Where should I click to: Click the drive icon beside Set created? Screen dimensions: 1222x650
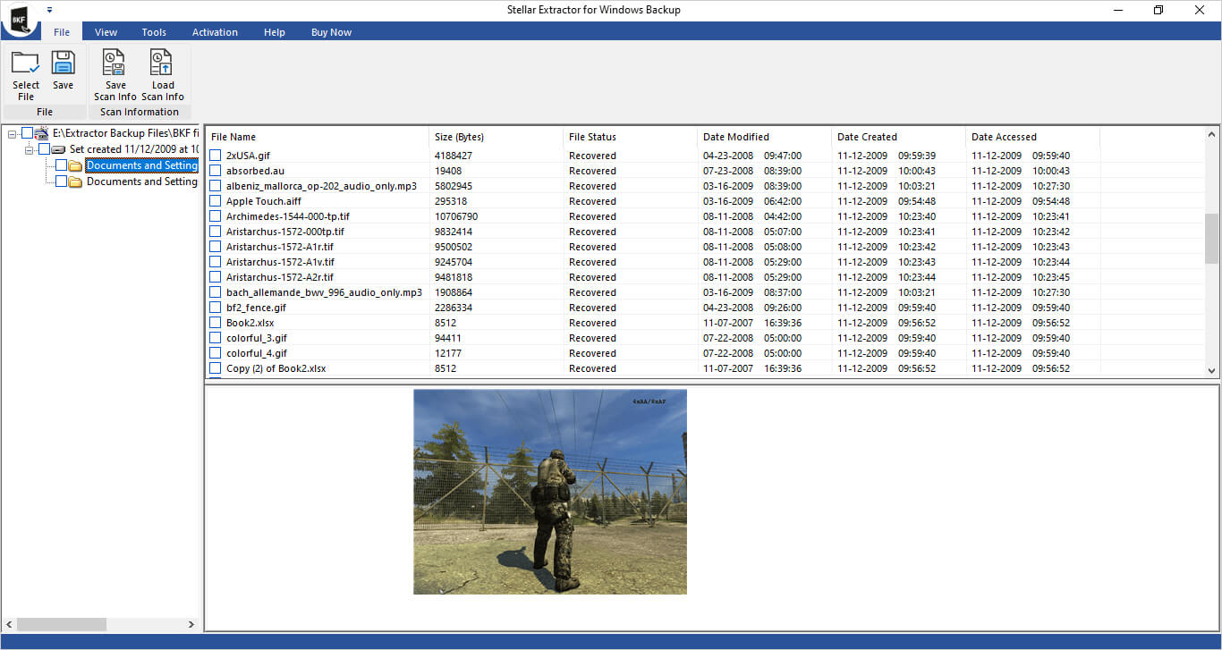coord(58,149)
